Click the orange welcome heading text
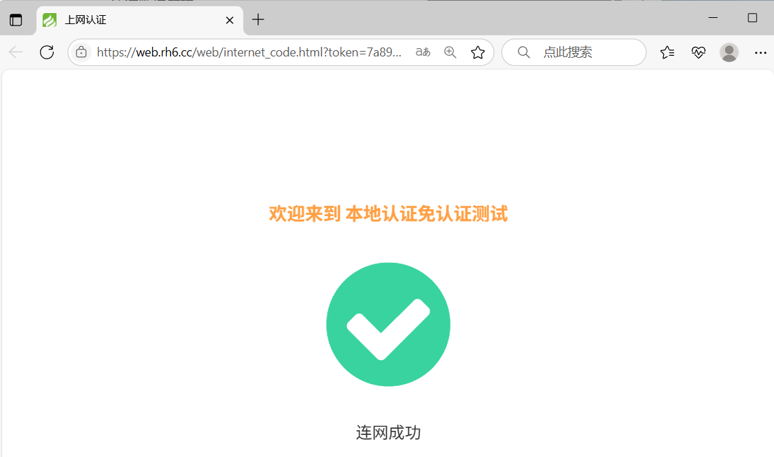This screenshot has width=774, height=457. pos(388,213)
